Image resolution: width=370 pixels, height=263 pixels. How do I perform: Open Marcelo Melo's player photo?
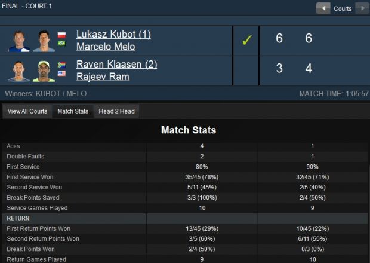44,41
